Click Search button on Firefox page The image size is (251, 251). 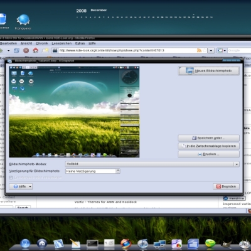23,207
